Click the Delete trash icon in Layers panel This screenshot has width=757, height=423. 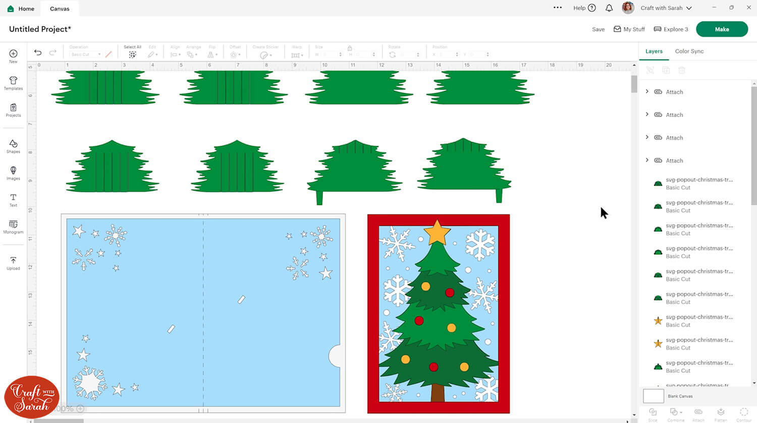point(682,71)
